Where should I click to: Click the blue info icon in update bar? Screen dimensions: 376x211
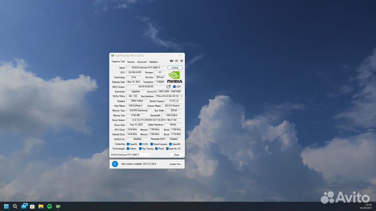tap(115, 164)
